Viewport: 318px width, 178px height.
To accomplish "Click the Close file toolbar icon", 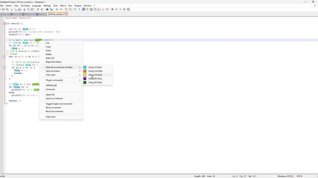I will pos(11,9).
